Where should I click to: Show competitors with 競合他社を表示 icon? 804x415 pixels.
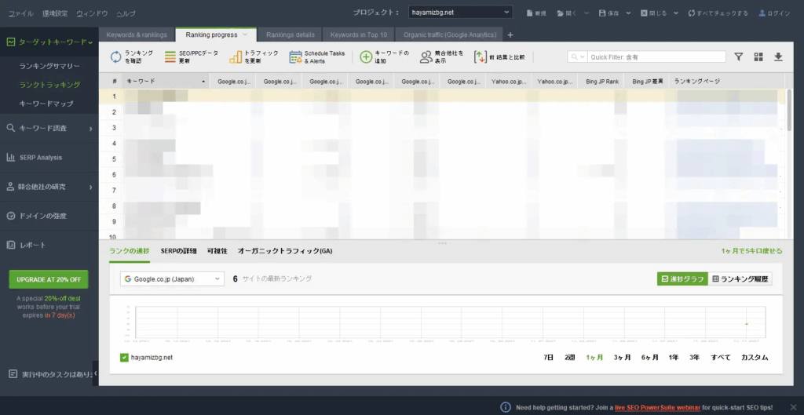[426, 56]
